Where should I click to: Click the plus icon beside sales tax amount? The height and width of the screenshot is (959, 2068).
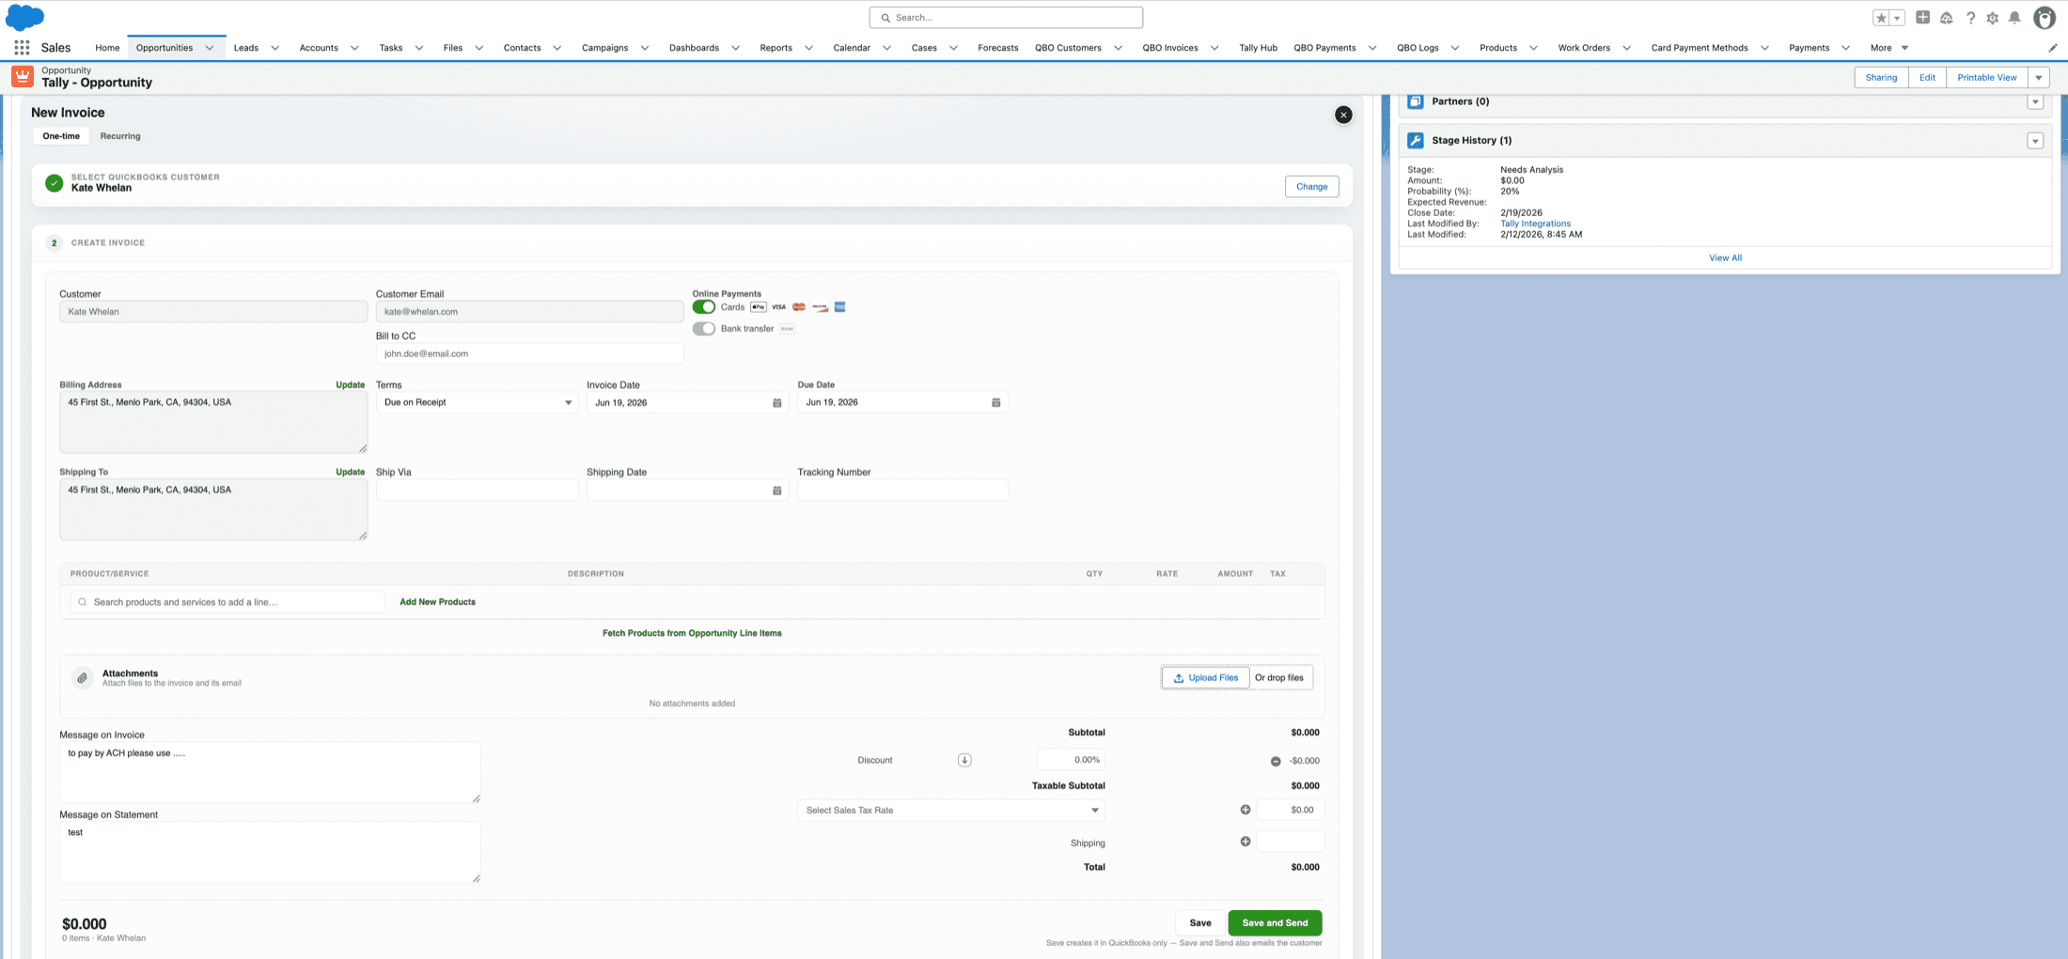pyautogui.click(x=1245, y=810)
